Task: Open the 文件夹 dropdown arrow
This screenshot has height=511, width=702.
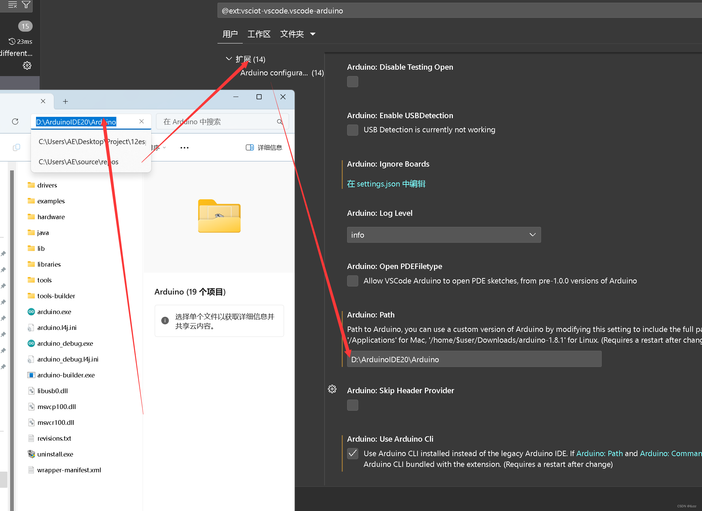Action: pyautogui.click(x=312, y=34)
